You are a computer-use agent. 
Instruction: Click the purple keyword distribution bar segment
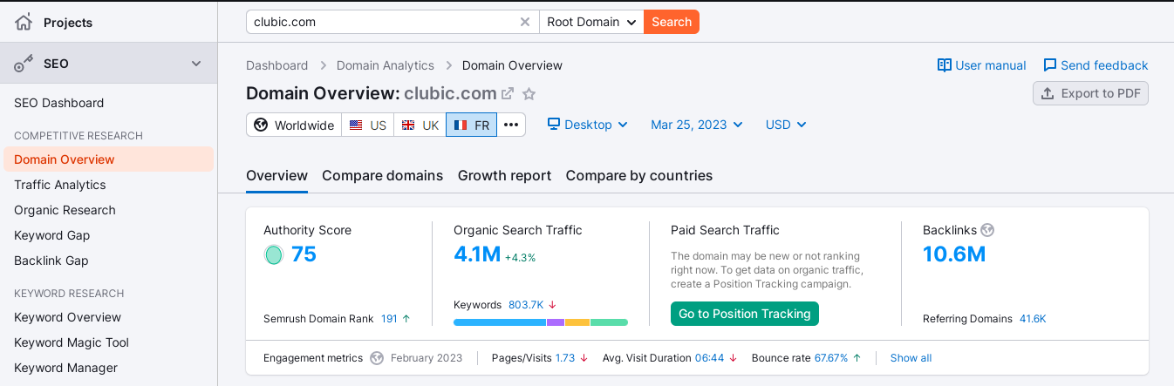pos(556,322)
